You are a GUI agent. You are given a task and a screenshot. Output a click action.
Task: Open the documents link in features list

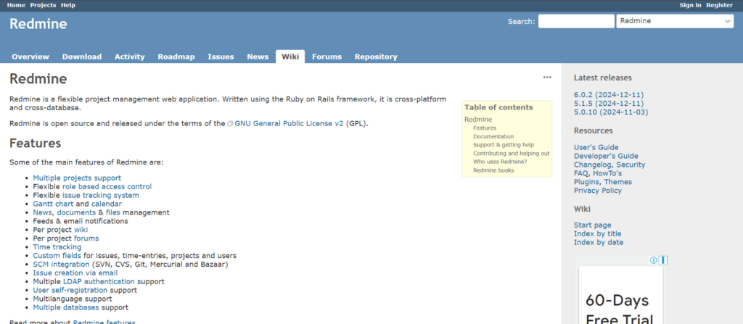point(76,212)
